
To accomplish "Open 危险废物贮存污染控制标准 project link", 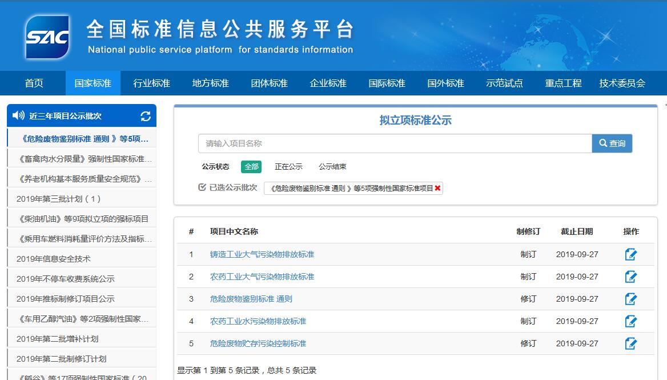I will click(x=258, y=343).
